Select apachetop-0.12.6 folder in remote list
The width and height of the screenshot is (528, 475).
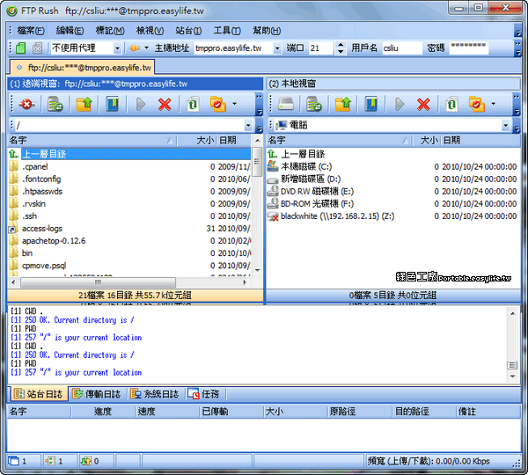click(129, 241)
